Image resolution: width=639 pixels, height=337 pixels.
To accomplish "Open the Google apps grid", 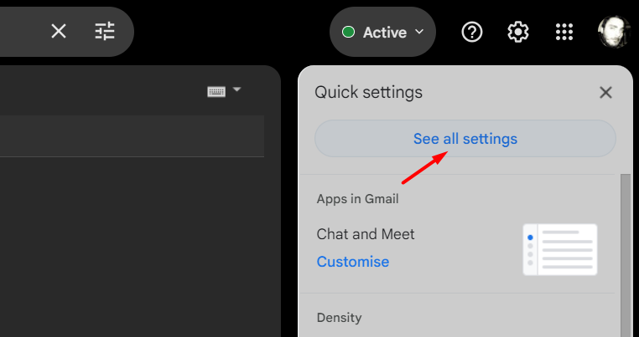I will click(x=564, y=32).
